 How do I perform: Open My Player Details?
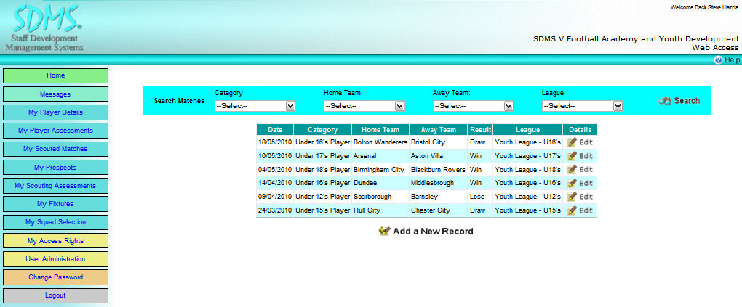click(55, 112)
